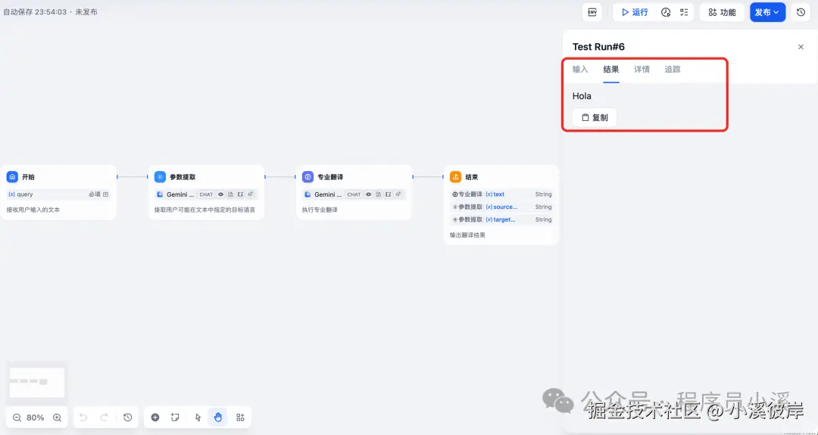Click the 输出翻译结果 description
Image resolution: width=818 pixels, height=435 pixels.
click(467, 235)
